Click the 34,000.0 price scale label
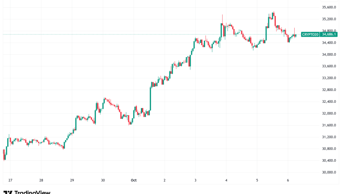This screenshot has height=194, width=342. [x=329, y=54]
